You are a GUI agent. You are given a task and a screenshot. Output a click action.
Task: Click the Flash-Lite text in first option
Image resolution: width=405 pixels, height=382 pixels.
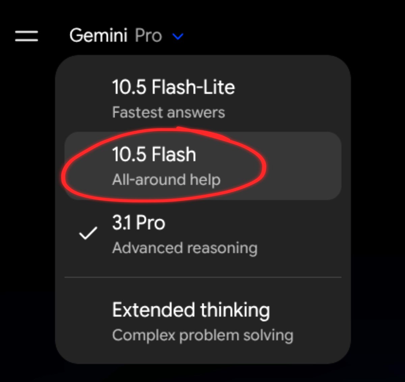pos(193,87)
